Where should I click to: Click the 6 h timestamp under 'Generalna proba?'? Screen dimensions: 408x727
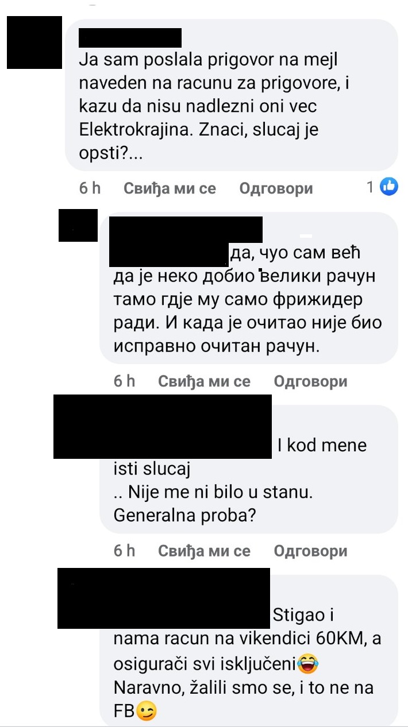point(124,551)
